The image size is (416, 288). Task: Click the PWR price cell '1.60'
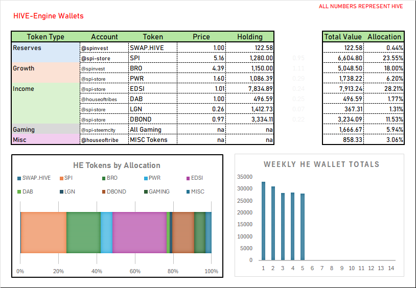pyautogui.click(x=201, y=79)
